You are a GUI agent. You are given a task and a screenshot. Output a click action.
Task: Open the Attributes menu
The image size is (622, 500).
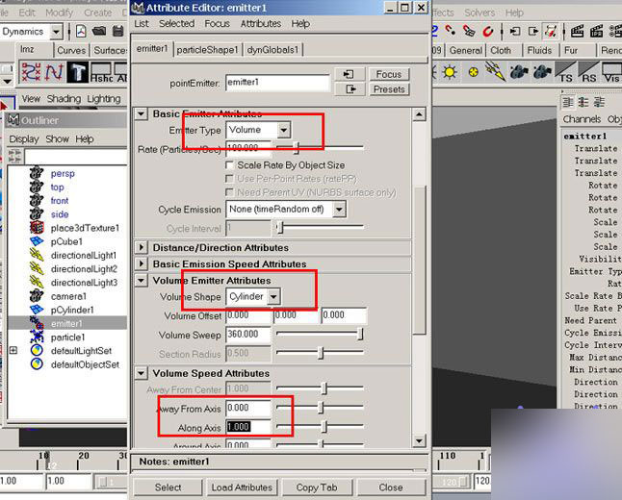[x=261, y=24]
